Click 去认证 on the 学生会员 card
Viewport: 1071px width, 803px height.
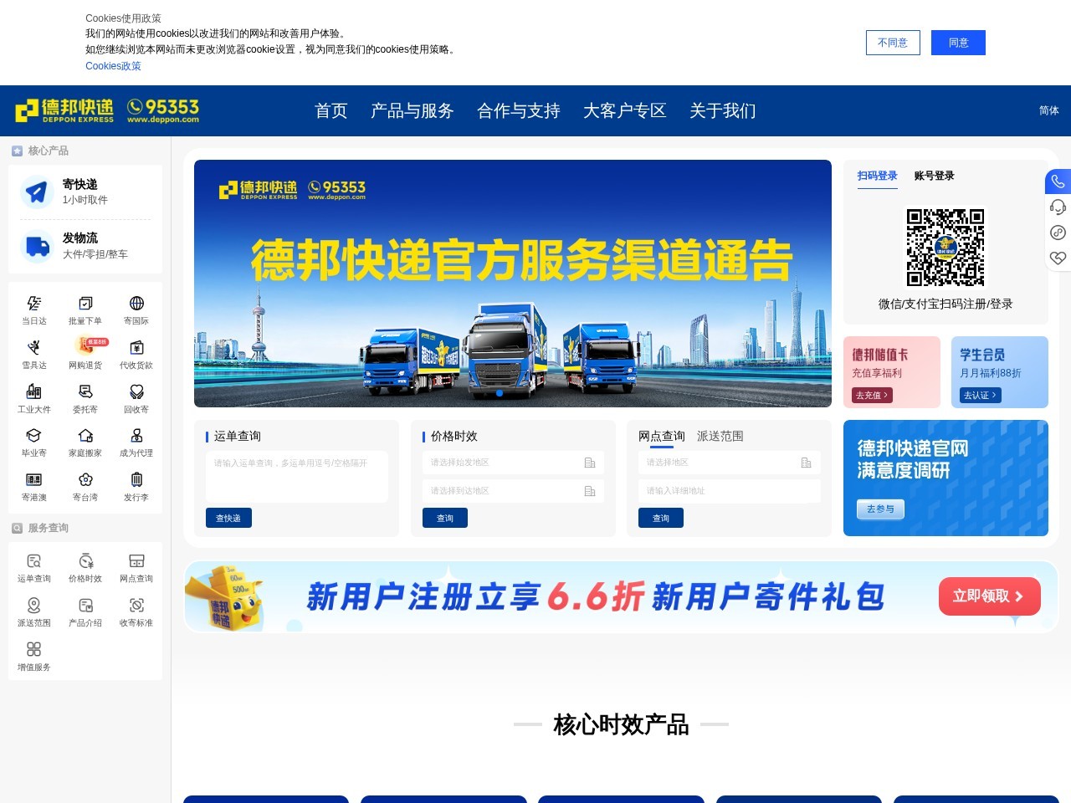tap(980, 395)
